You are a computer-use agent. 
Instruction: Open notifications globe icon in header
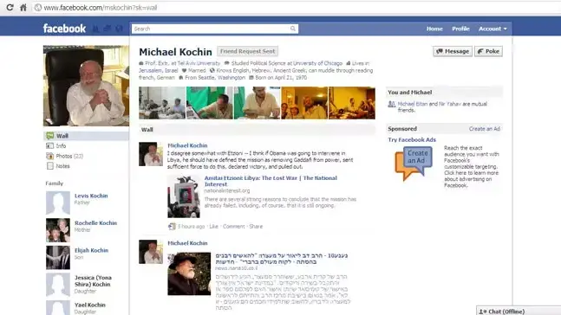[x=119, y=29]
